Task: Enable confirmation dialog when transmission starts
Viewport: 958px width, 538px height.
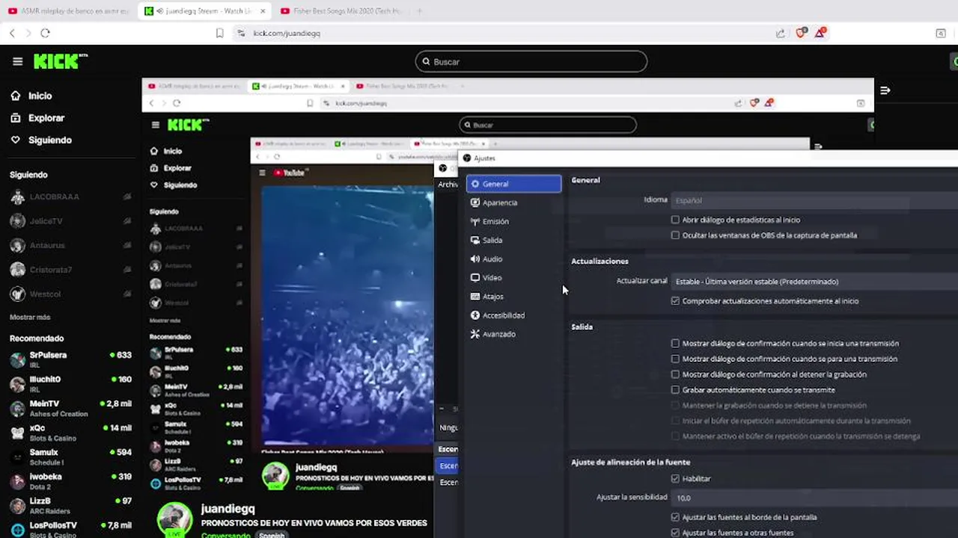Action: pos(675,344)
